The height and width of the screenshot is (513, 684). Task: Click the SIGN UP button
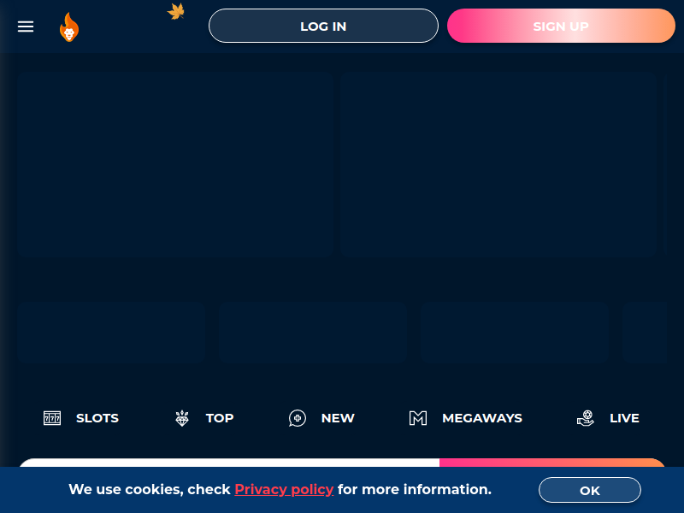pyautogui.click(x=561, y=26)
